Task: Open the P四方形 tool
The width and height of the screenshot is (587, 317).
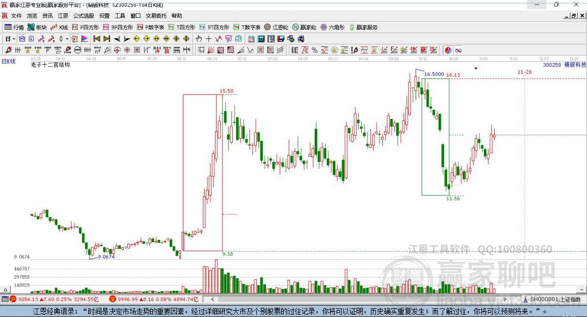Action: pyautogui.click(x=85, y=27)
